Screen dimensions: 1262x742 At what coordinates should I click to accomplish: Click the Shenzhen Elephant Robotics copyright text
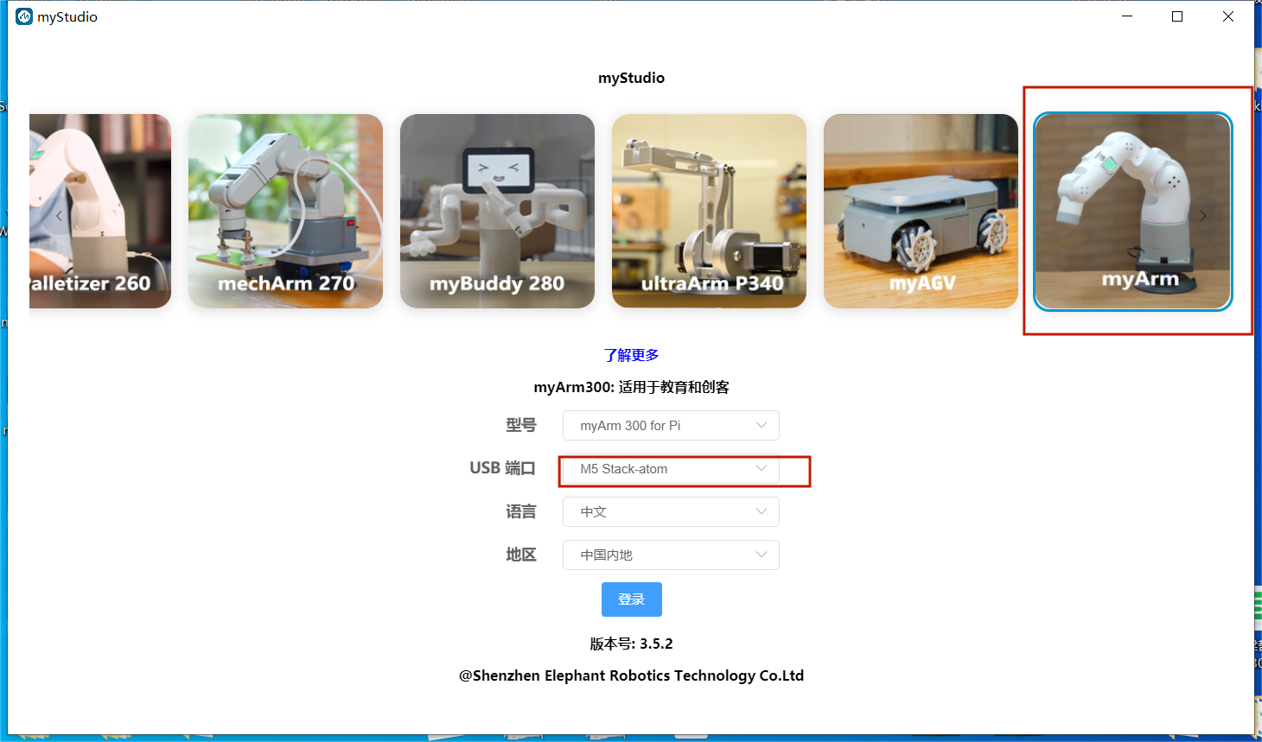(631, 675)
